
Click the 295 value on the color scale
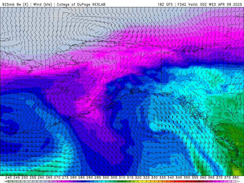[98, 178]
